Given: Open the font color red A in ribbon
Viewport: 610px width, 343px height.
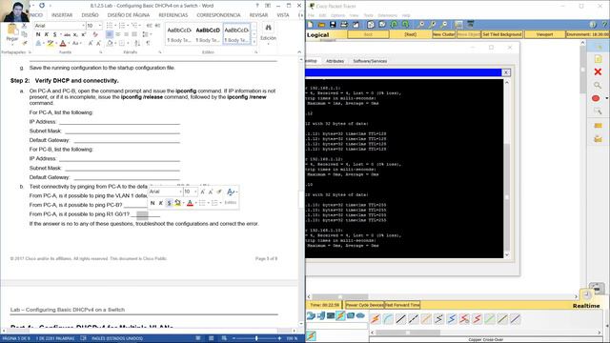Looking at the screenshot, I should coord(63,43).
